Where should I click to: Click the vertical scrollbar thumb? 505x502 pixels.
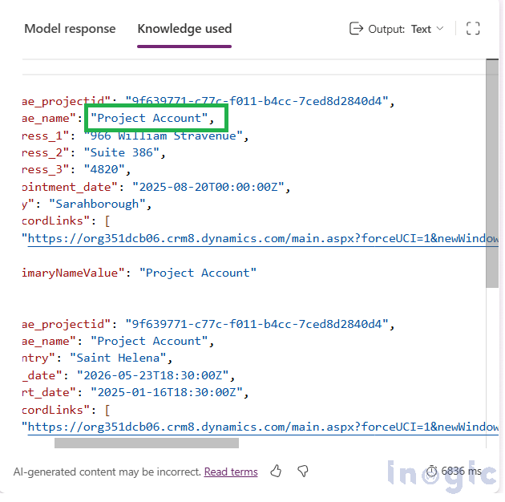(x=492, y=173)
